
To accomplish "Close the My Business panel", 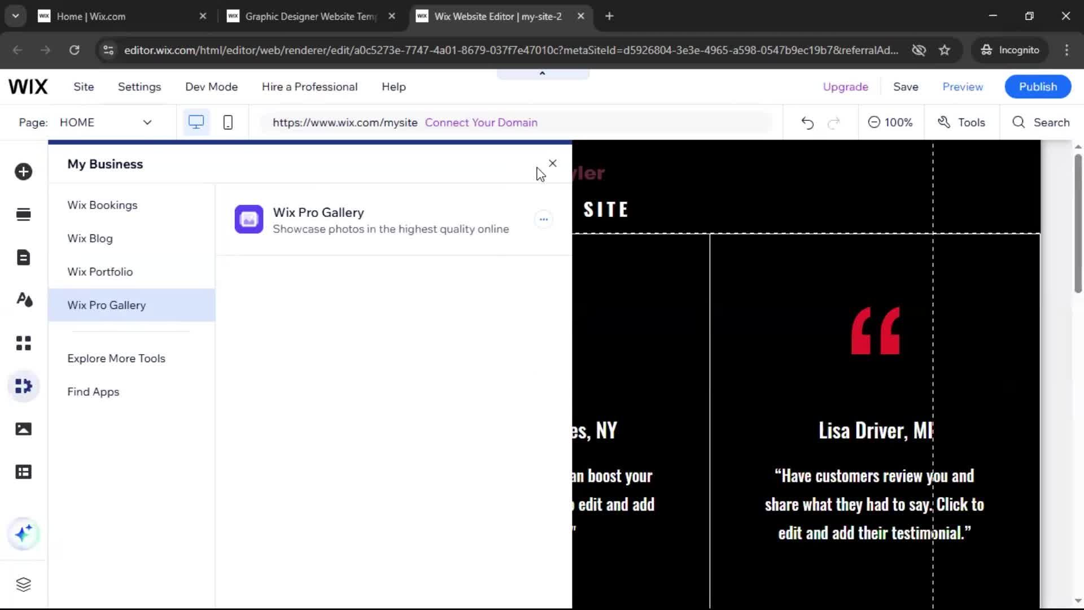I will point(553,163).
